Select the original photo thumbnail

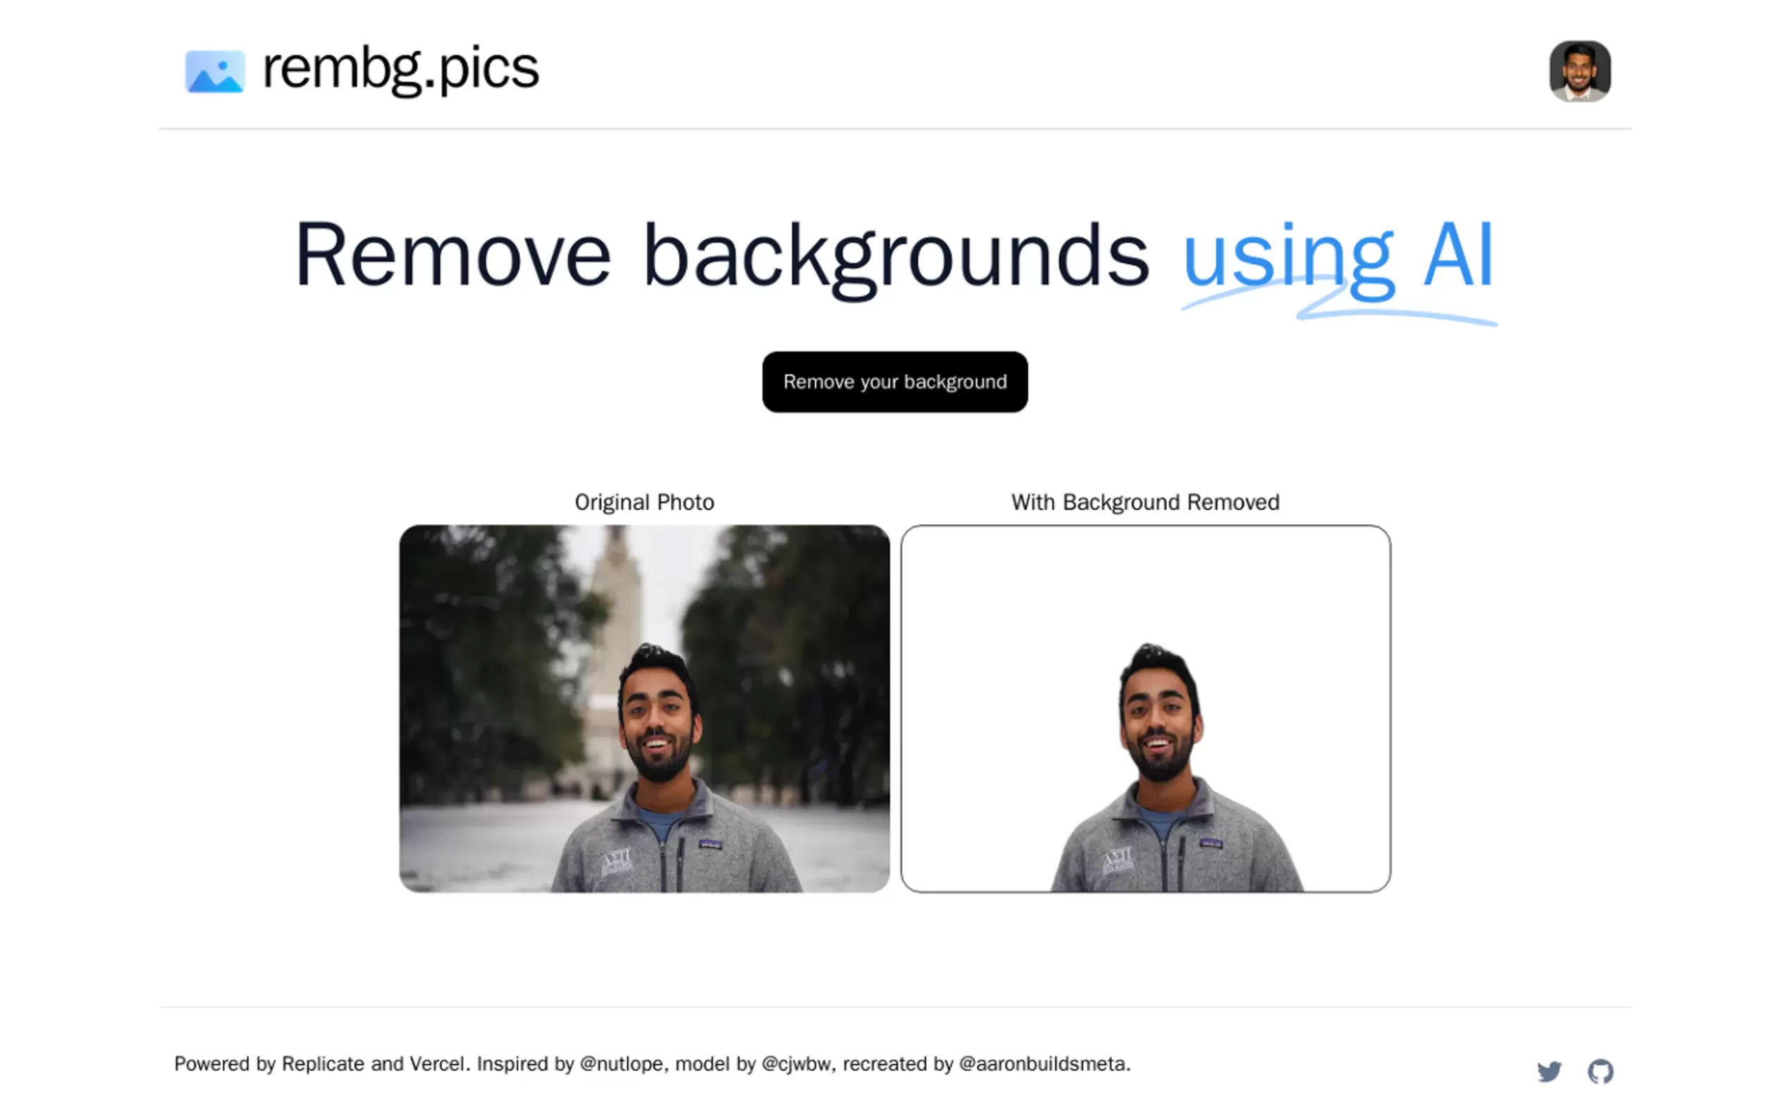coord(644,708)
